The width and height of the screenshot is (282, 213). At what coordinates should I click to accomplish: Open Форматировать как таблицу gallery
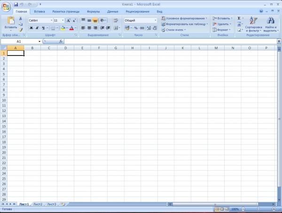(185, 24)
